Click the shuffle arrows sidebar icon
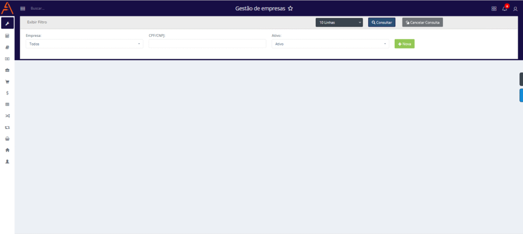 [7, 116]
